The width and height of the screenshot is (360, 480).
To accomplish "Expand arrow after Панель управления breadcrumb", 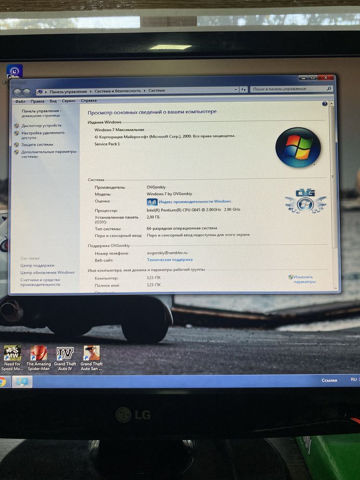I will [91, 91].
